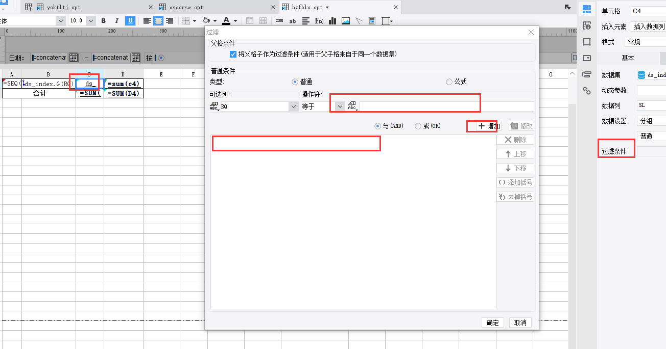Align cell text to center
The height and width of the screenshot is (349, 666).
158,21
